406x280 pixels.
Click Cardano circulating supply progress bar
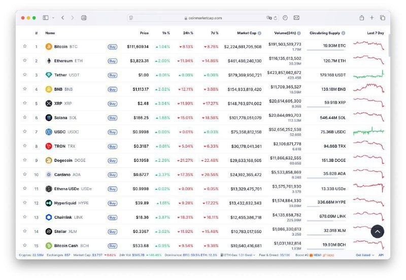click(326, 178)
